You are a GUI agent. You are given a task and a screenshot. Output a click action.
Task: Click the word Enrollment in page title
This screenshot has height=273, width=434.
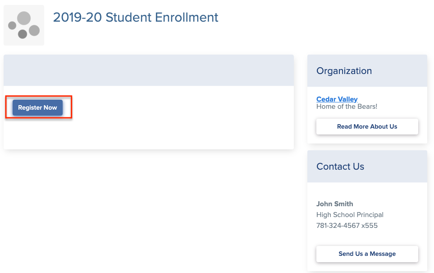187,18
